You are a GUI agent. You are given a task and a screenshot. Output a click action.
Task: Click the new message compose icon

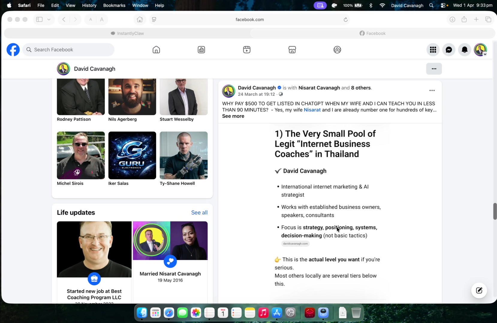click(479, 290)
